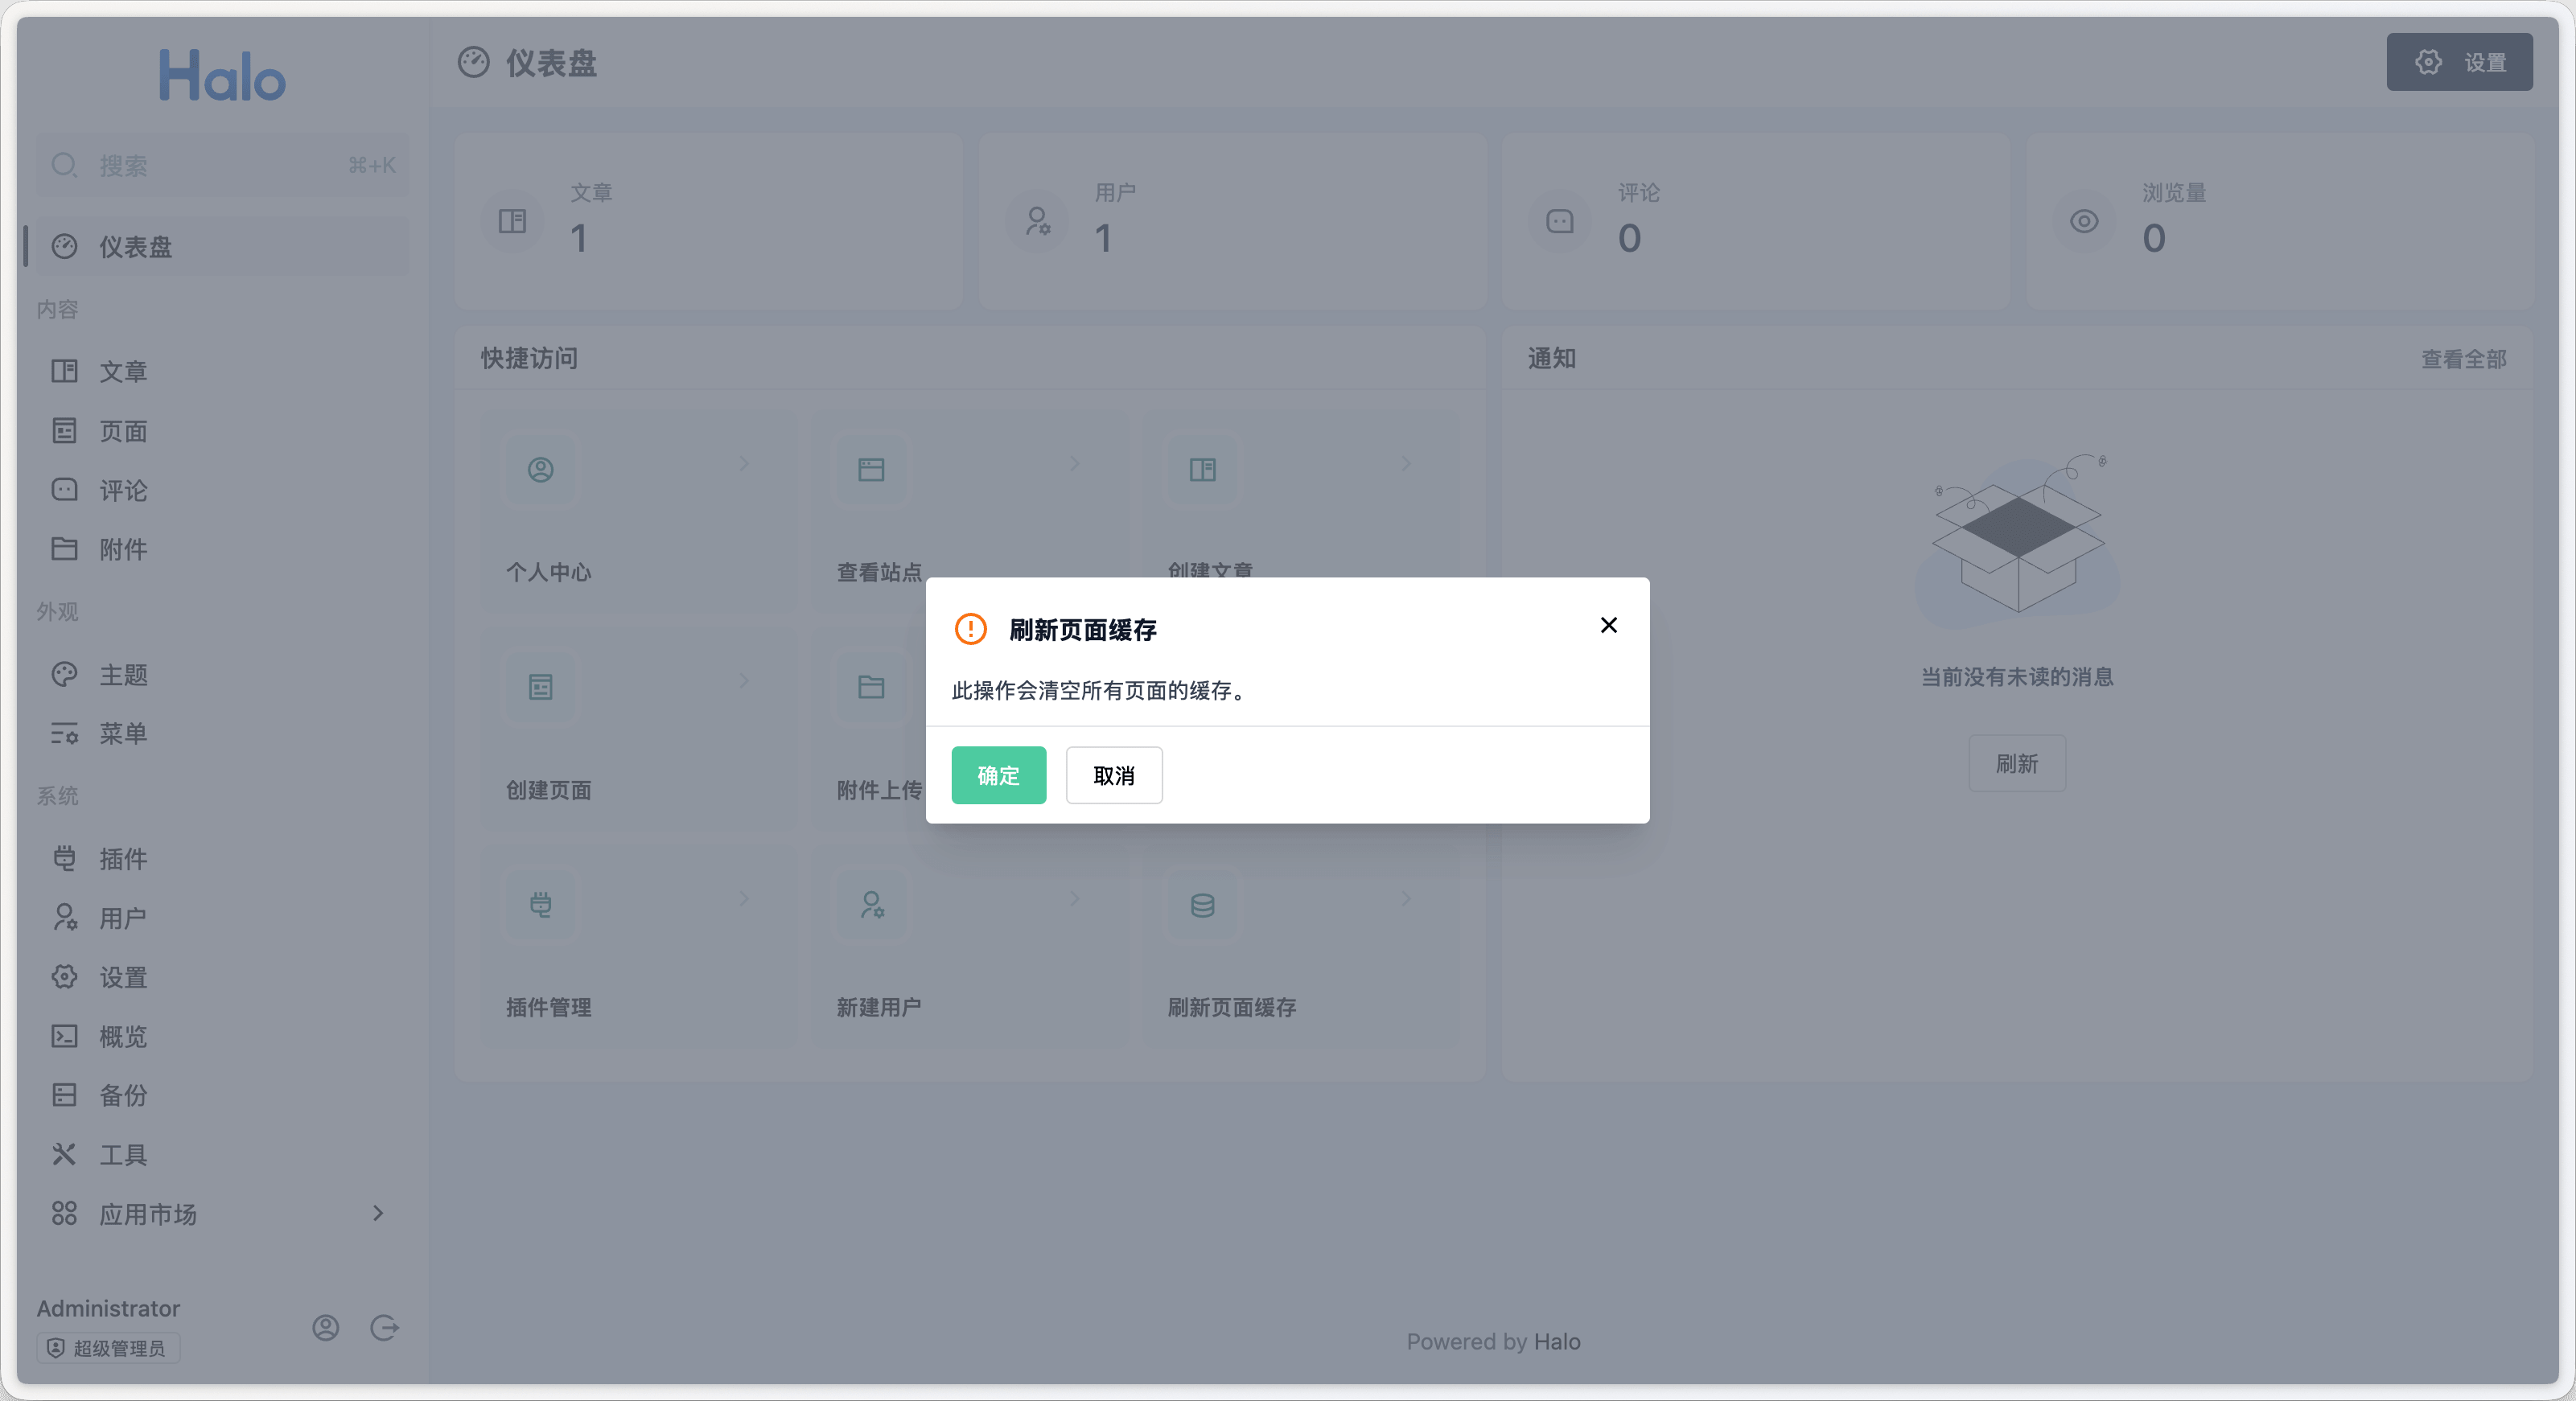Image resolution: width=2576 pixels, height=1401 pixels.
Task: Click the logout icon beside Administrator
Action: 384,1327
